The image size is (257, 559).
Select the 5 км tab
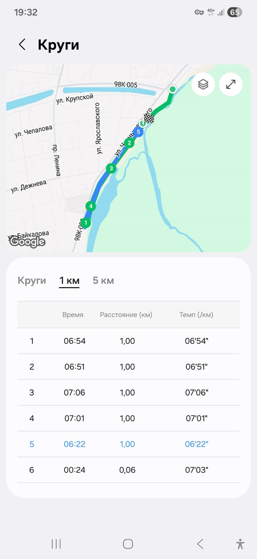pos(103,281)
